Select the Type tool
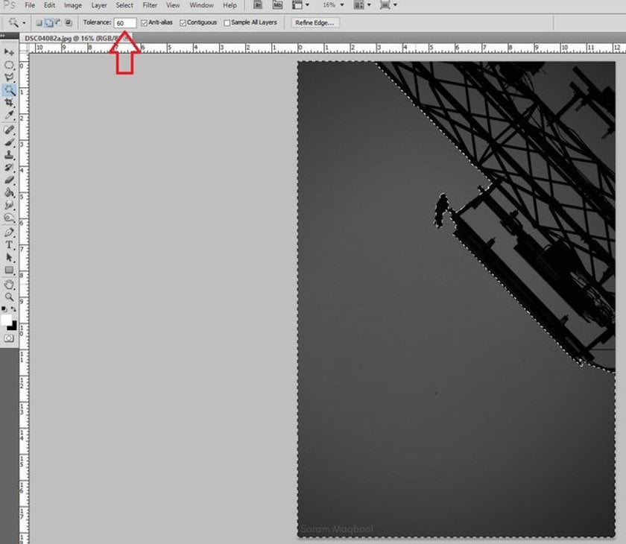This screenshot has width=626, height=544. pyautogui.click(x=9, y=244)
